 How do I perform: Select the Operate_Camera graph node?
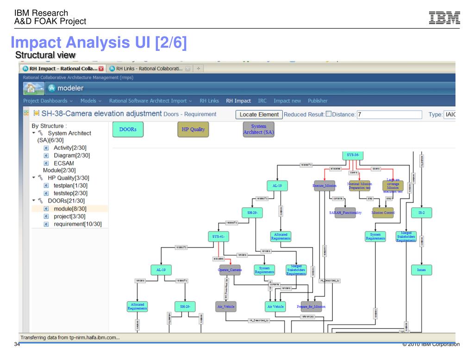230,270
